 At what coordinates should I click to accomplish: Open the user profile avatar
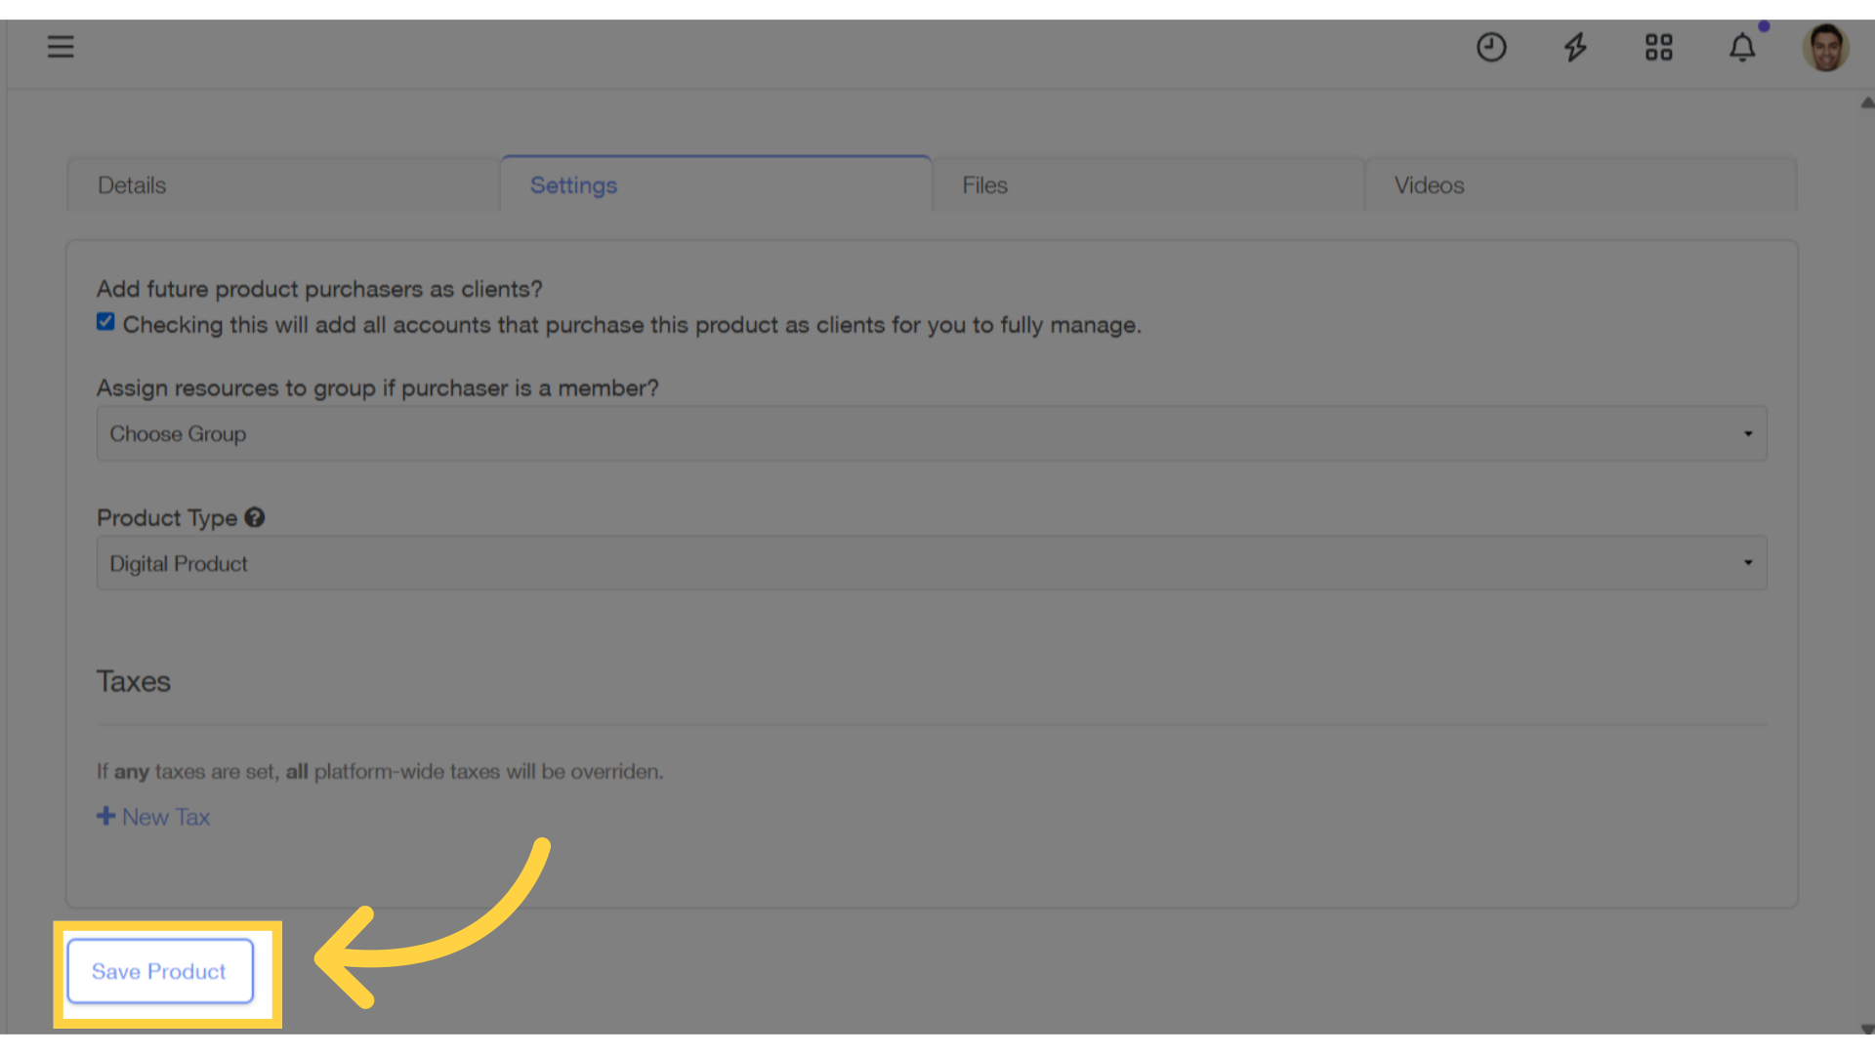[1824, 47]
